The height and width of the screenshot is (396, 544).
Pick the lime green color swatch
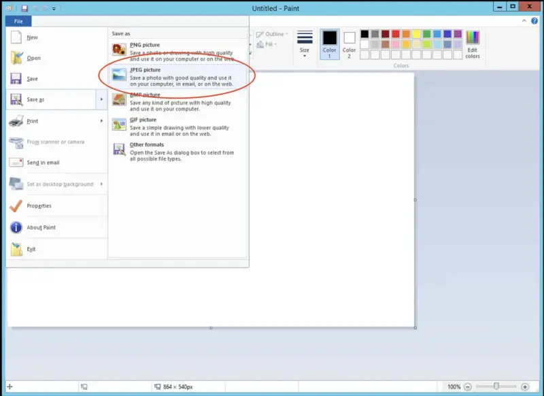coord(427,44)
